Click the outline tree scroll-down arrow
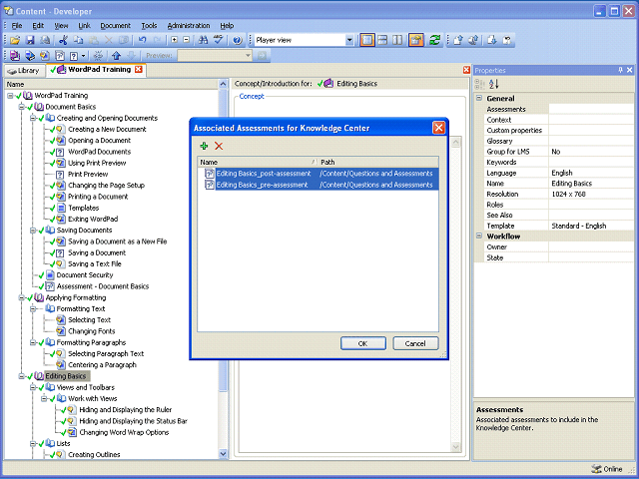This screenshot has height=479, width=639. 223,454
